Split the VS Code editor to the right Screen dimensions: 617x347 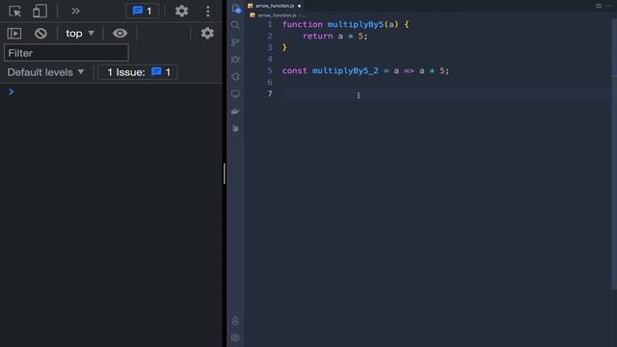pos(599,6)
